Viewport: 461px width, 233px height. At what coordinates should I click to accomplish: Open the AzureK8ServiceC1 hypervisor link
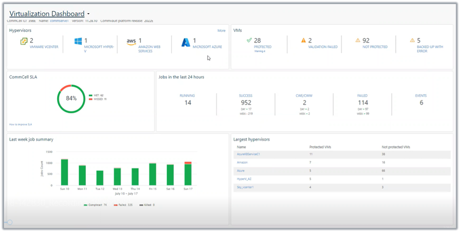pos(248,154)
